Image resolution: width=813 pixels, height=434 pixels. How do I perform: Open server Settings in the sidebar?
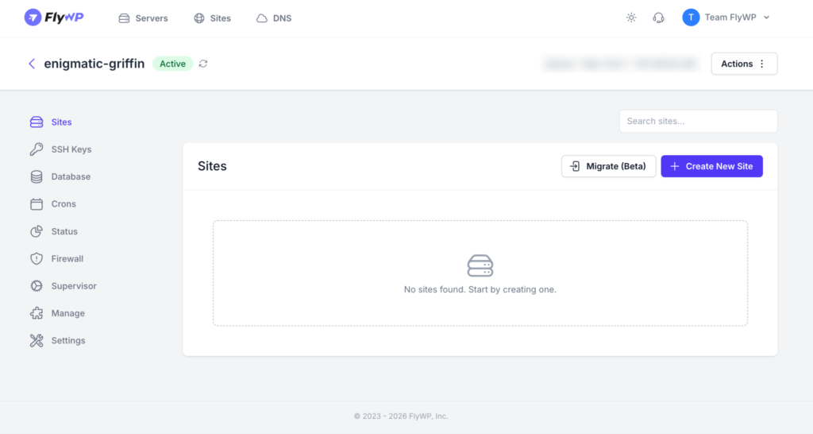67,340
